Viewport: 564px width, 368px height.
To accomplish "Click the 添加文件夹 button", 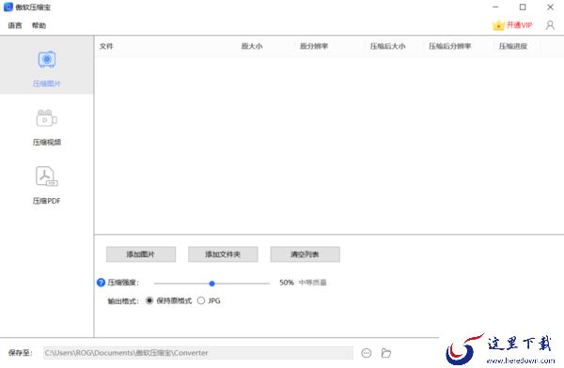I will 223,254.
